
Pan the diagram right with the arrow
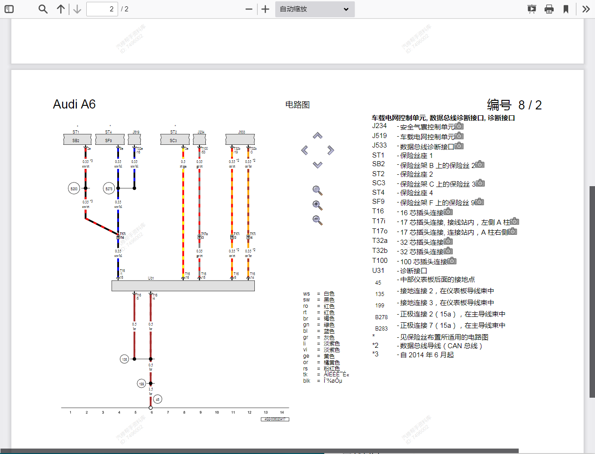coord(330,150)
